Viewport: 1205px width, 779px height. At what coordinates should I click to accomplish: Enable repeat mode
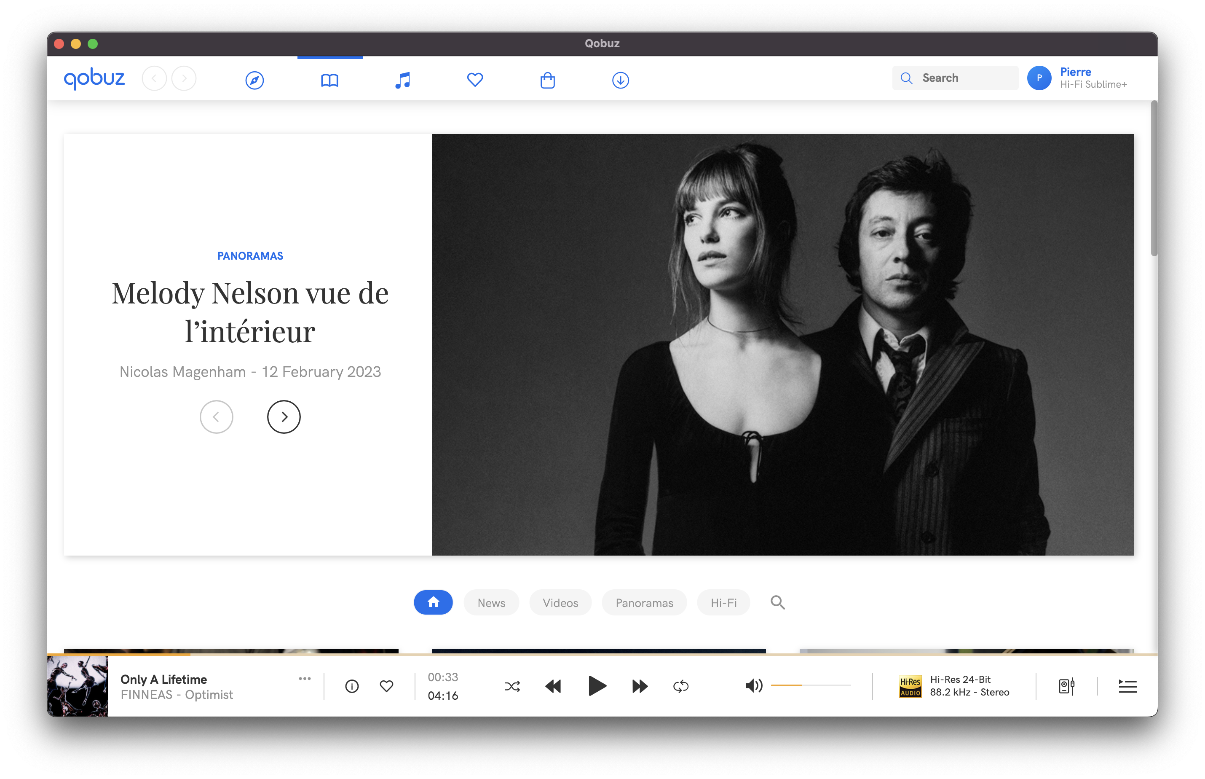[x=680, y=686]
